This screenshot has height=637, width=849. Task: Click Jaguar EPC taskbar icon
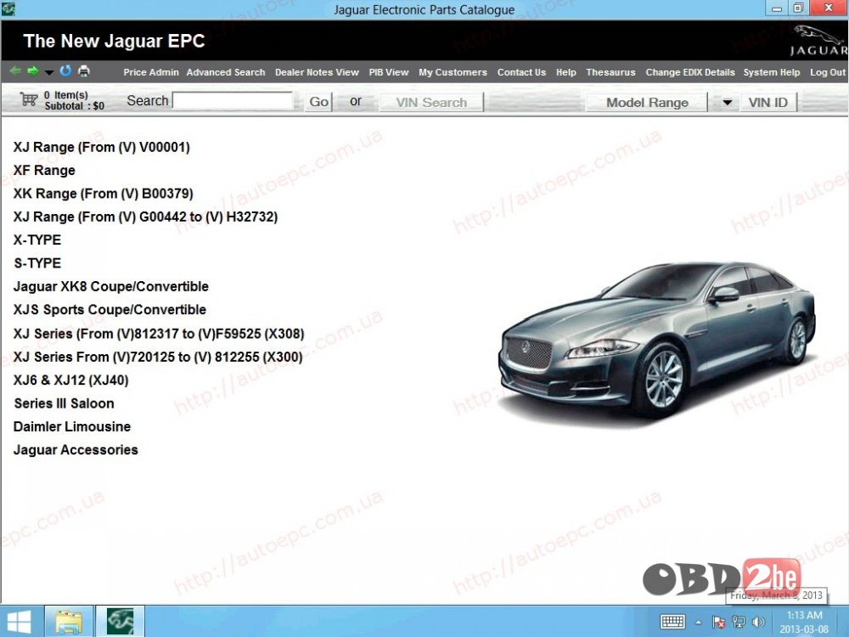pos(121,622)
